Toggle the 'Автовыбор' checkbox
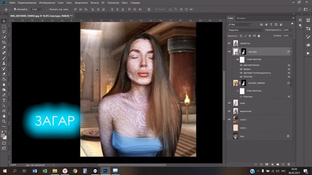Screen dimensions: 312x175 pyautogui.click(x=15, y=9)
